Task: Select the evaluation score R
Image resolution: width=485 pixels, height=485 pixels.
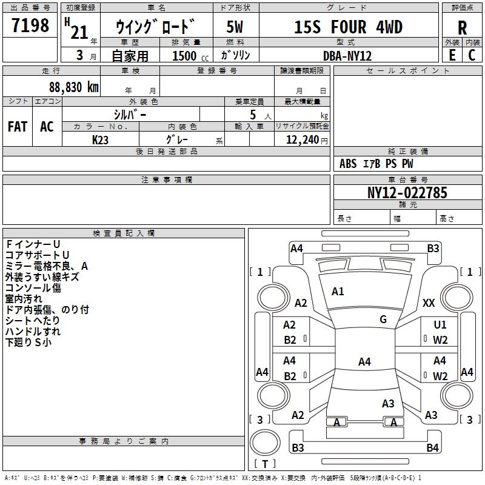Action: click(x=463, y=27)
